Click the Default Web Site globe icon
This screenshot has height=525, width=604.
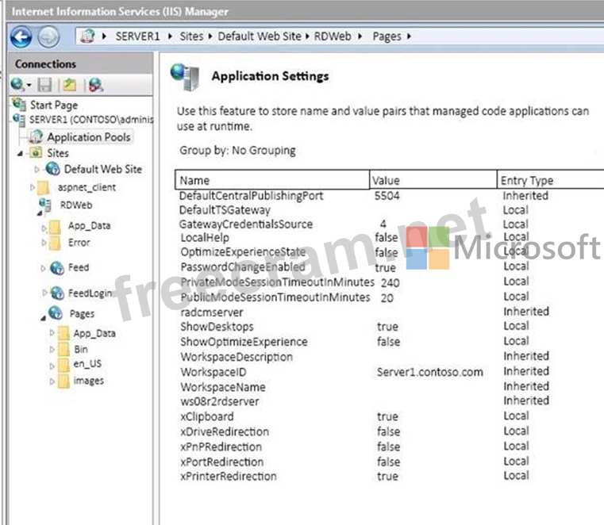coord(52,169)
